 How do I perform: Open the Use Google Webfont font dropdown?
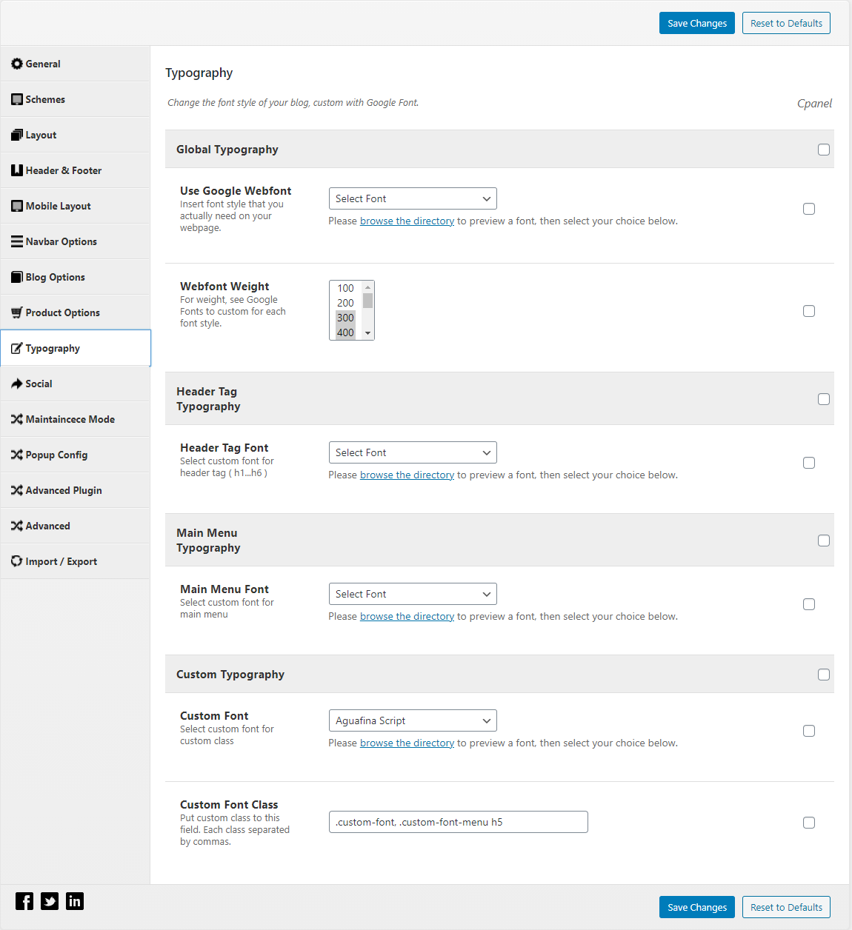click(x=413, y=198)
